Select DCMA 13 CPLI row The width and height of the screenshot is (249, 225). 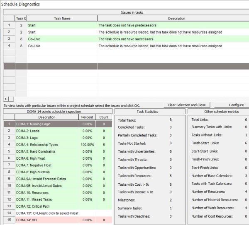pos(58,213)
